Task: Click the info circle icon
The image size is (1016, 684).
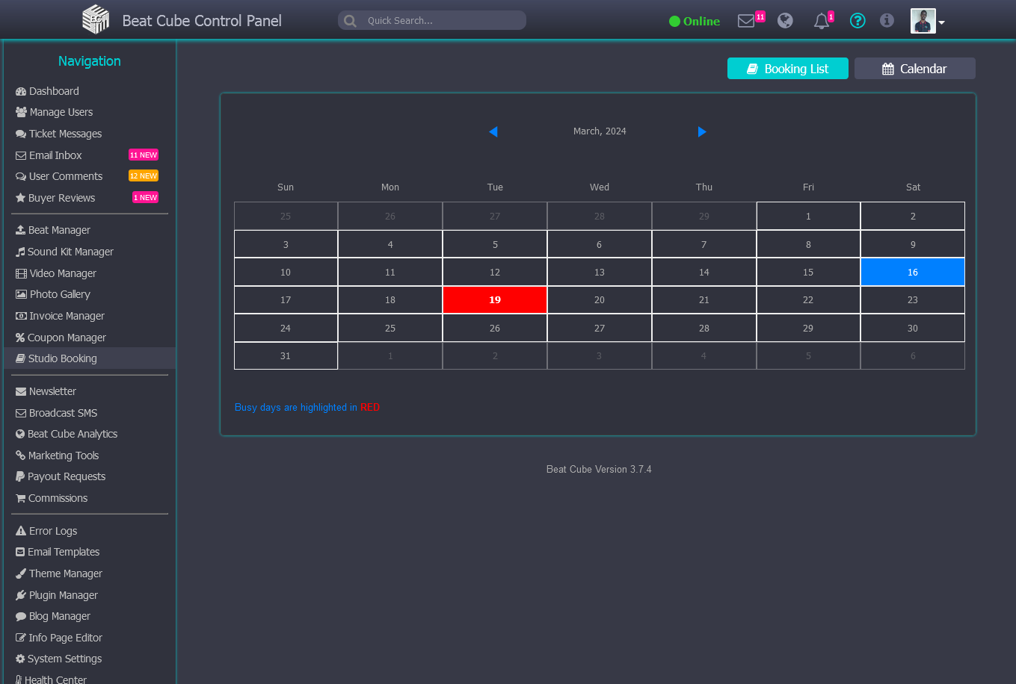Action: pyautogui.click(x=887, y=21)
